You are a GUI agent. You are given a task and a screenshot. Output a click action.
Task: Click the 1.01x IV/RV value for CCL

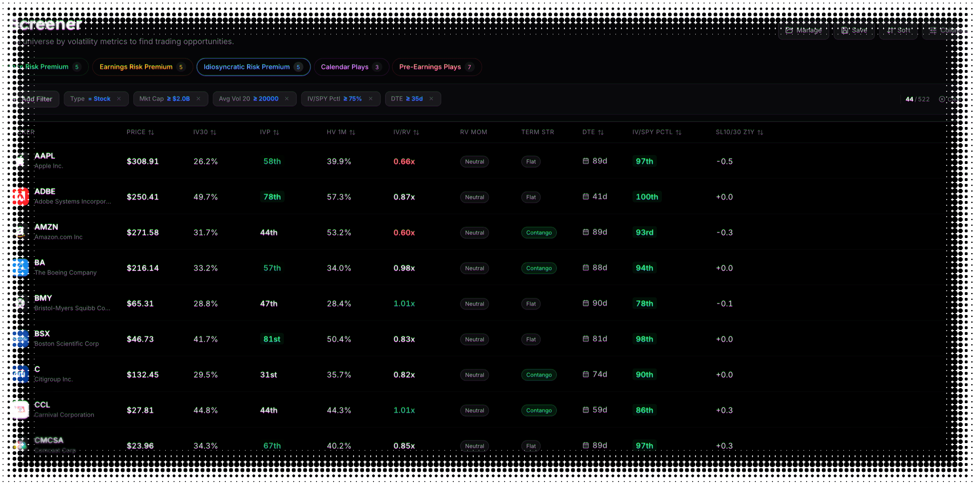[404, 410]
